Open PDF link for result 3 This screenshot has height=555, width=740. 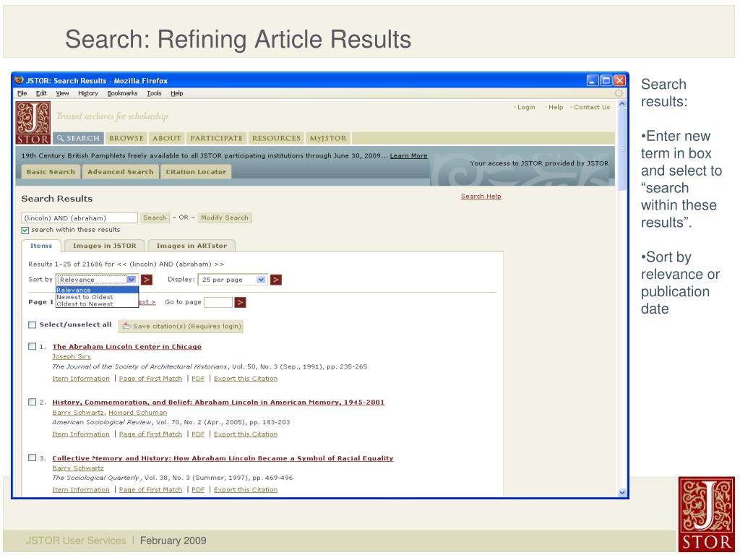(x=198, y=490)
